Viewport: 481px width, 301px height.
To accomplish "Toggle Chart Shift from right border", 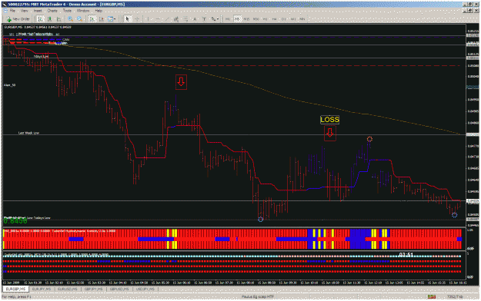I will click(102, 19).
